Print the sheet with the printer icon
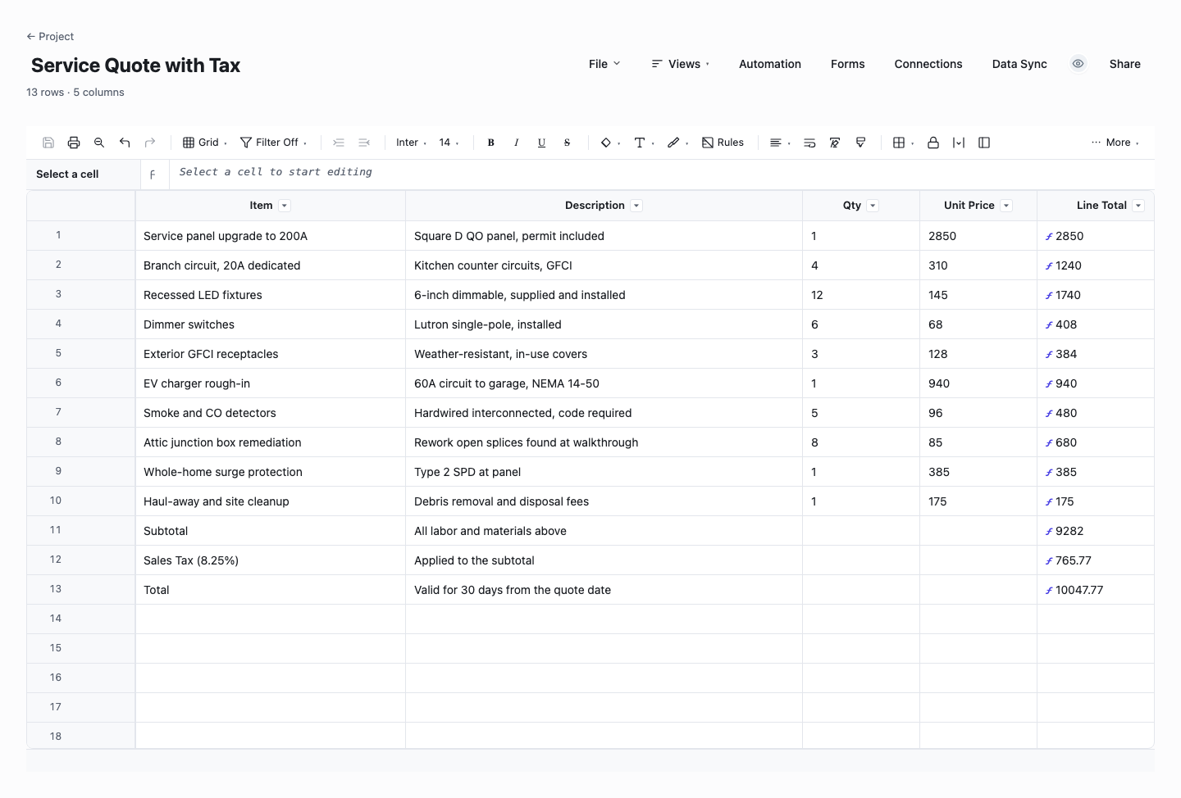 pos(74,143)
